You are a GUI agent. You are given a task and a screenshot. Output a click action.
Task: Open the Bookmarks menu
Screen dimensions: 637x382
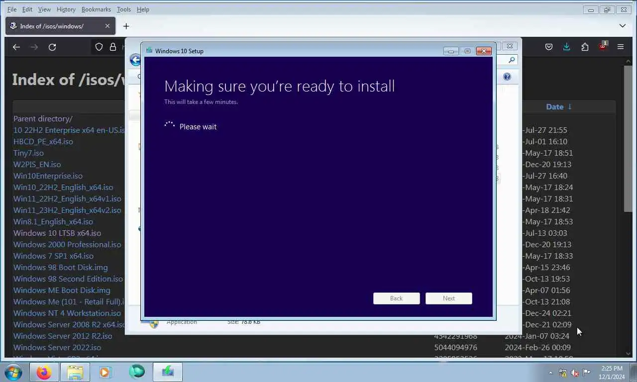pos(97,9)
